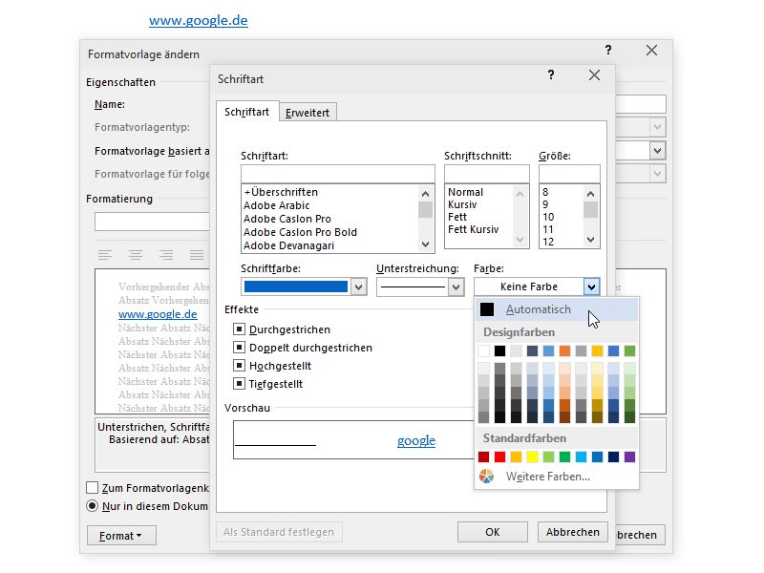Screen dimensions: 764x573
Task: Open Formatvorlage basiert auf dropdown arrow
Action: [657, 151]
